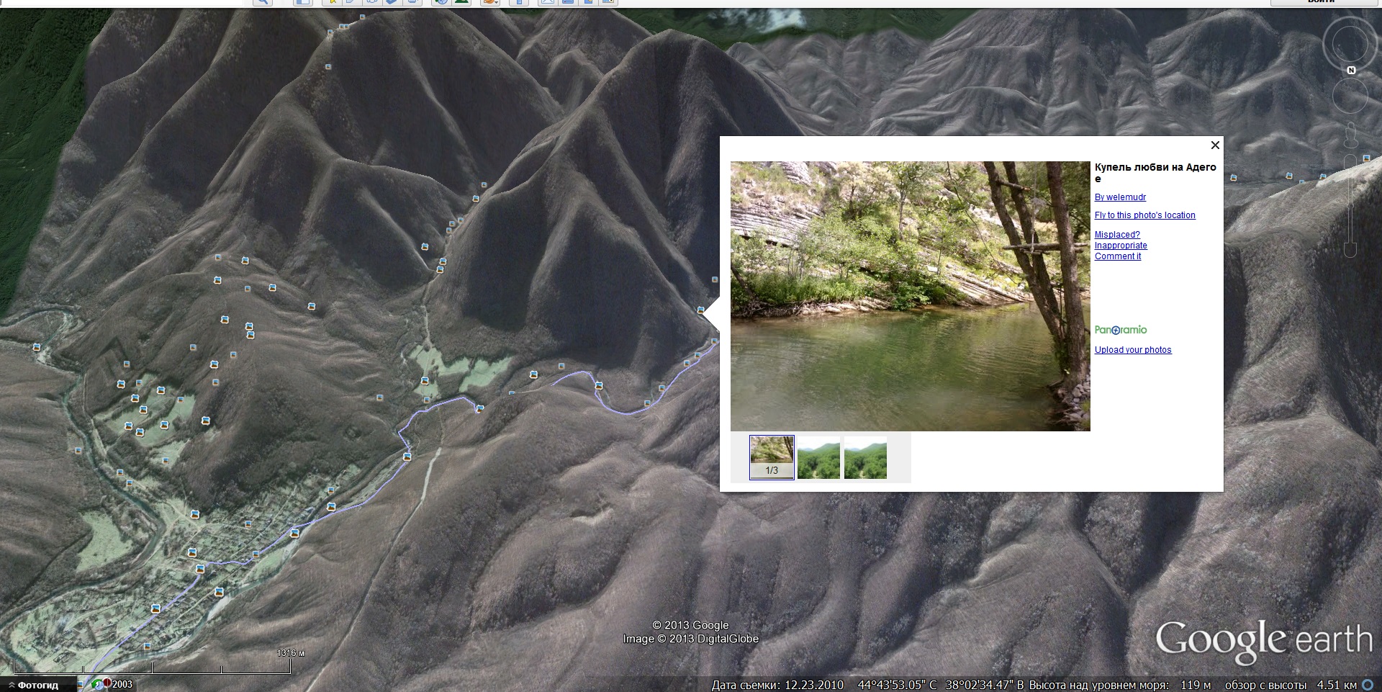Click the N north compass marker
The width and height of the screenshot is (1382, 692).
1351,70
